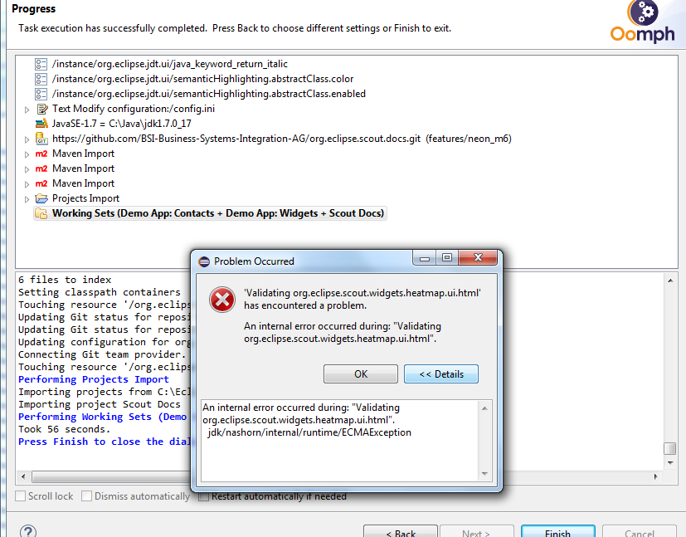Select the org.eclipse.scout.docs.git repository row
Viewport: 686px width, 537px height.
pyautogui.click(x=282, y=139)
